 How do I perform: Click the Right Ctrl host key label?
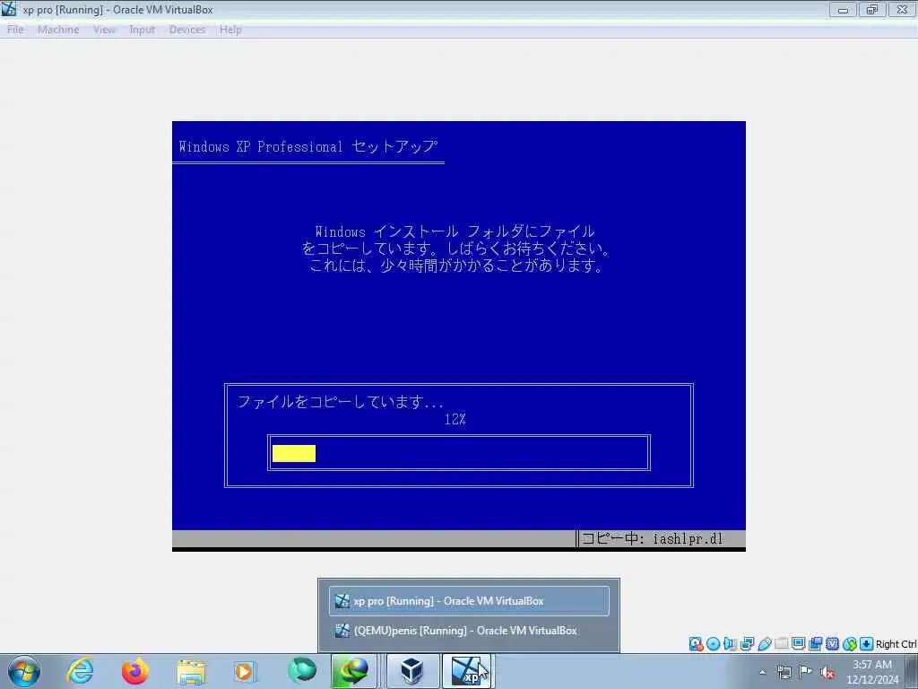(896, 644)
